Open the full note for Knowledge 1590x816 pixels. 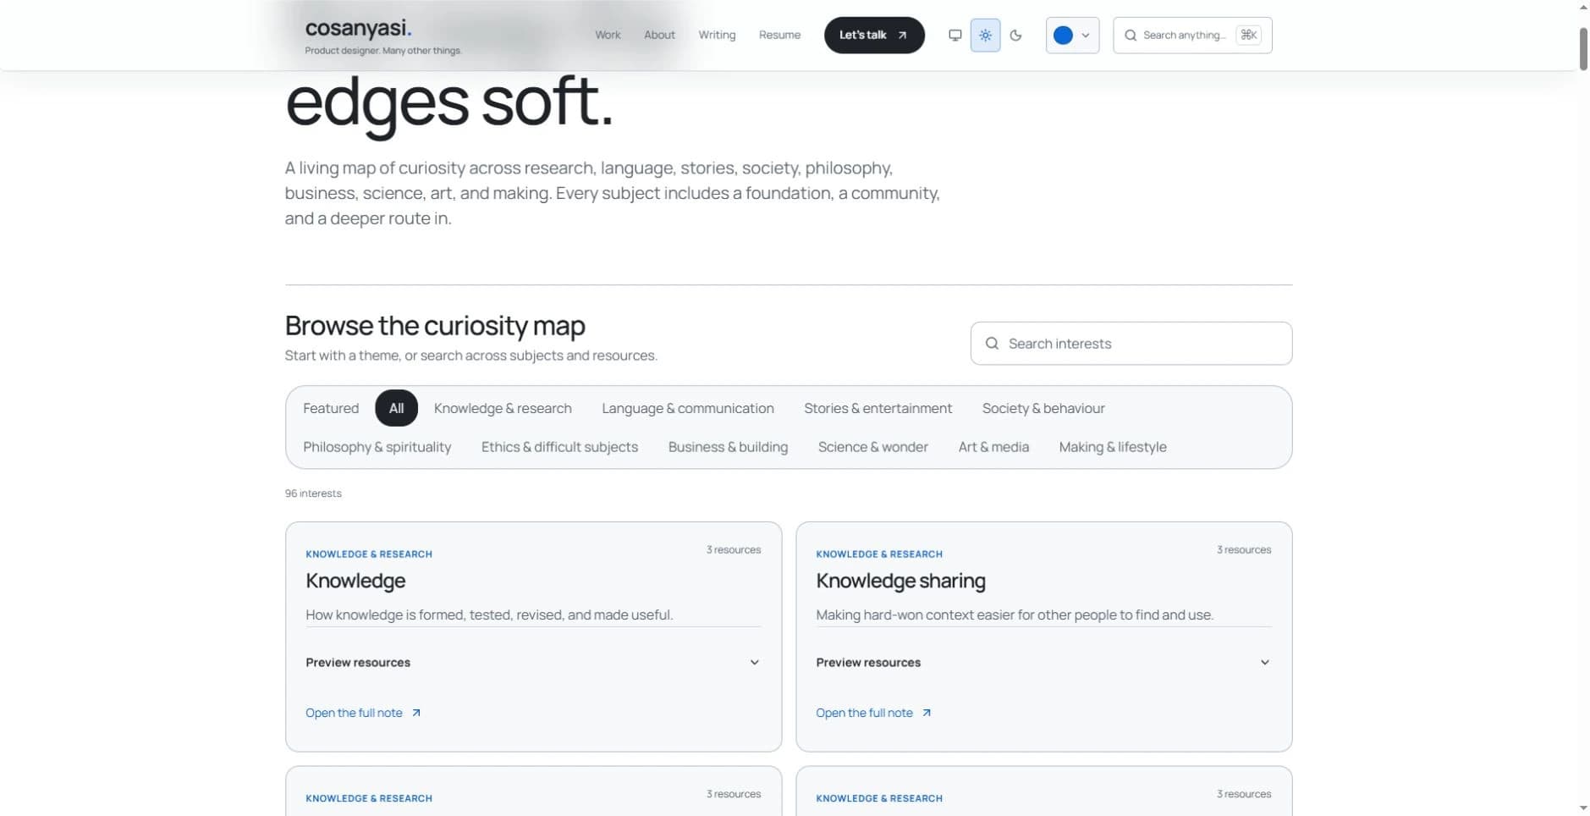[363, 713]
